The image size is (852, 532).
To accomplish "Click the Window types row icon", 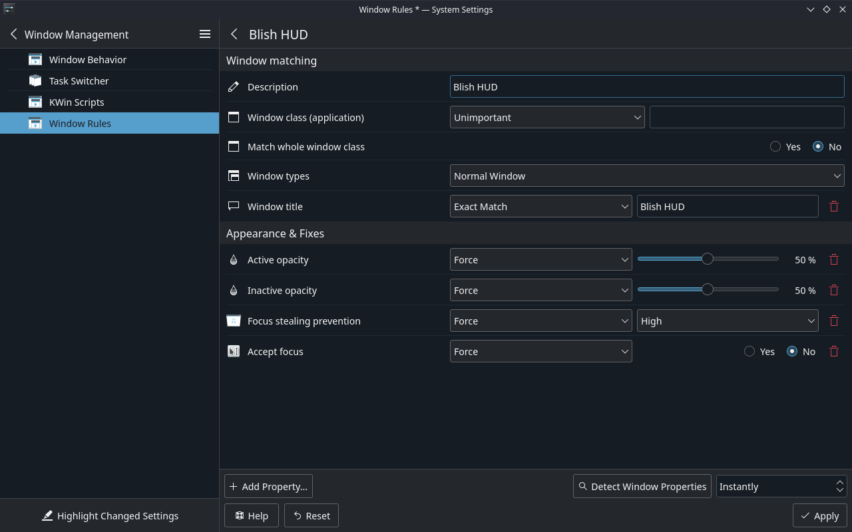I will click(234, 176).
